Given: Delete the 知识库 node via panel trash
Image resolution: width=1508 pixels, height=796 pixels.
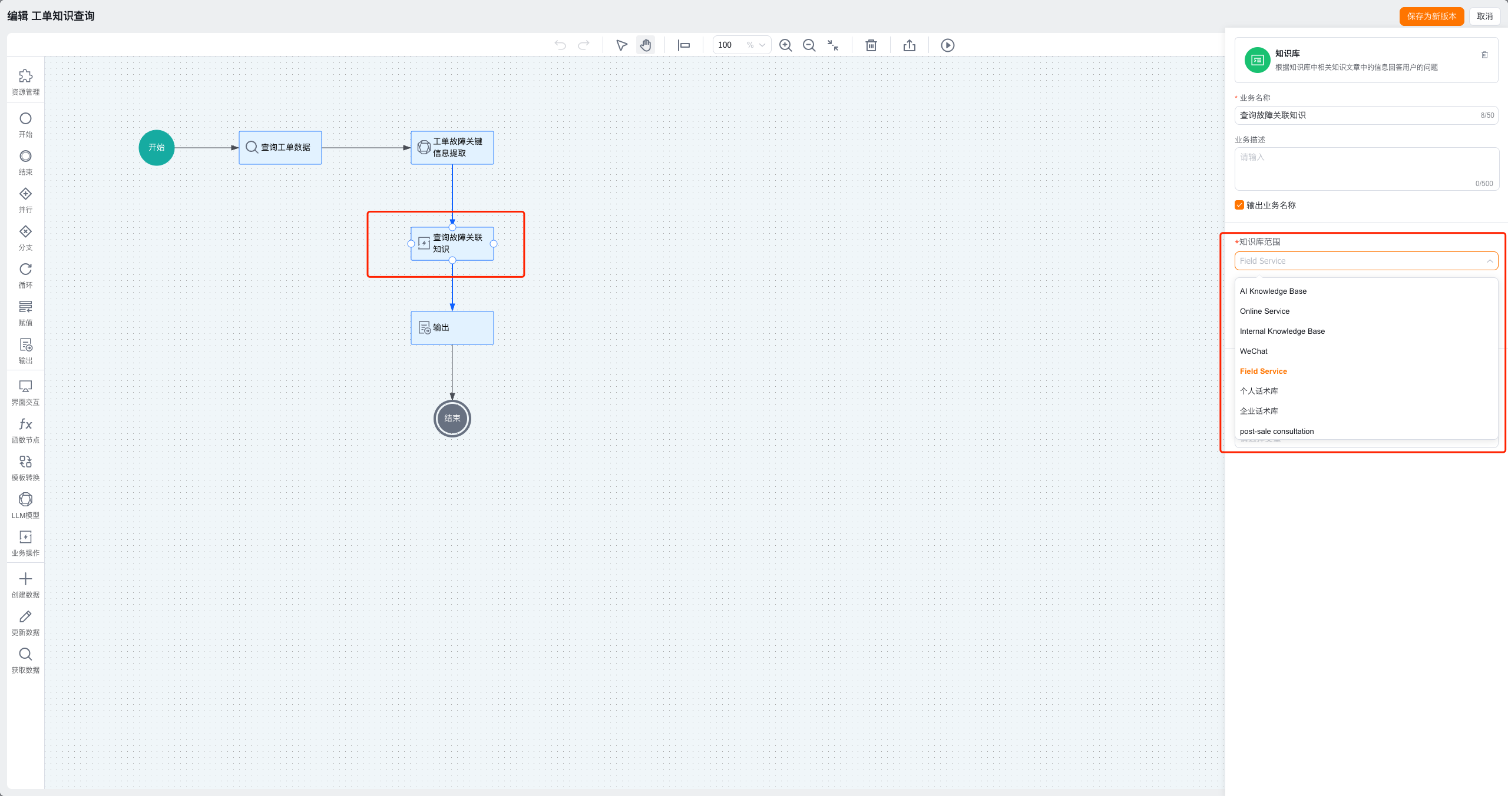Looking at the screenshot, I should pyautogui.click(x=1484, y=55).
